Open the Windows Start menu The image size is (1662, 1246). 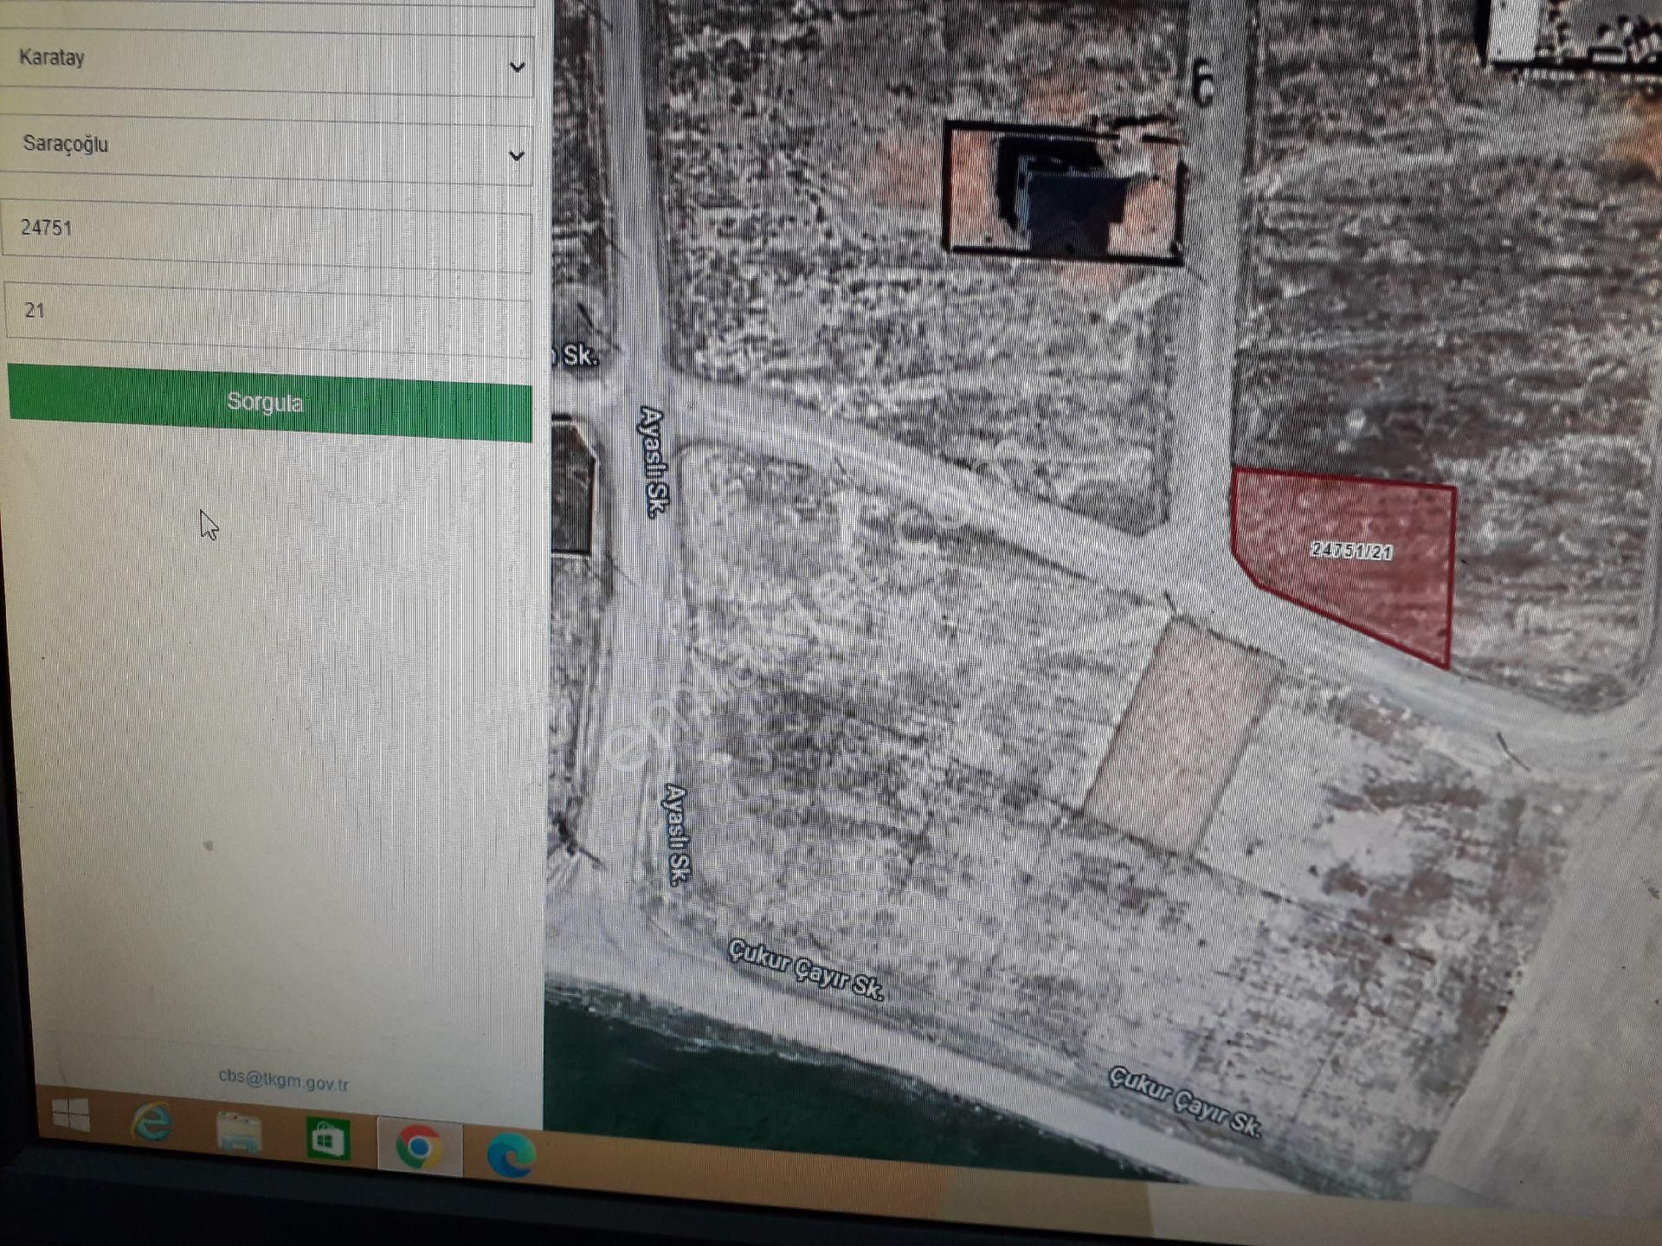pyautogui.click(x=71, y=1114)
